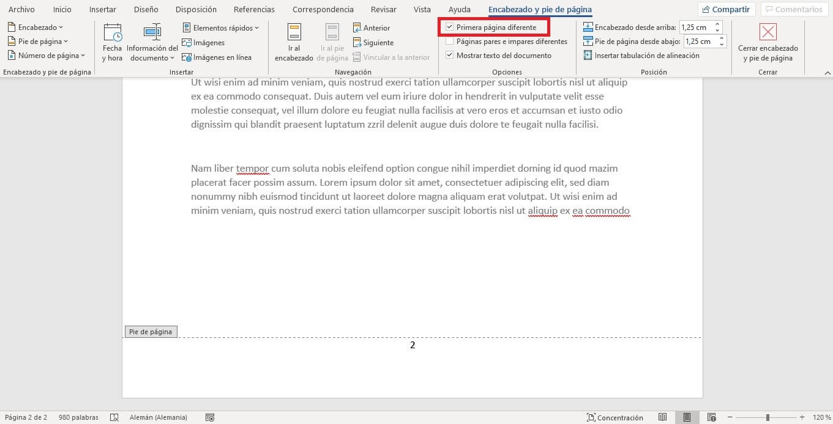
Task: Enable Páginas pares e impares diferentes
Action: (x=450, y=41)
